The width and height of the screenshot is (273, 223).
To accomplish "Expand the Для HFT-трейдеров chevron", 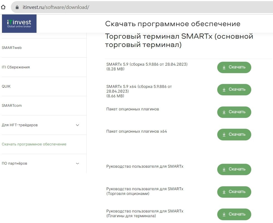I will 78,125.
